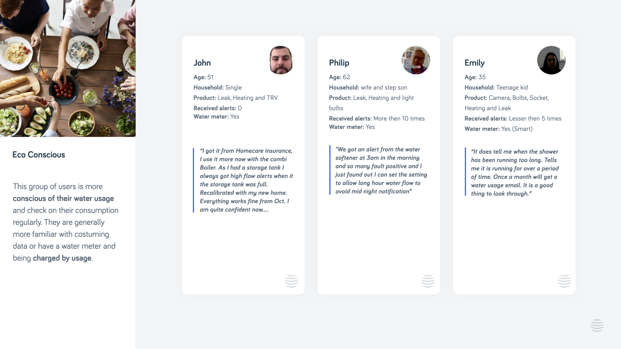Click the dining table food photo
Viewport: 621px width, 349px height.
(x=68, y=68)
